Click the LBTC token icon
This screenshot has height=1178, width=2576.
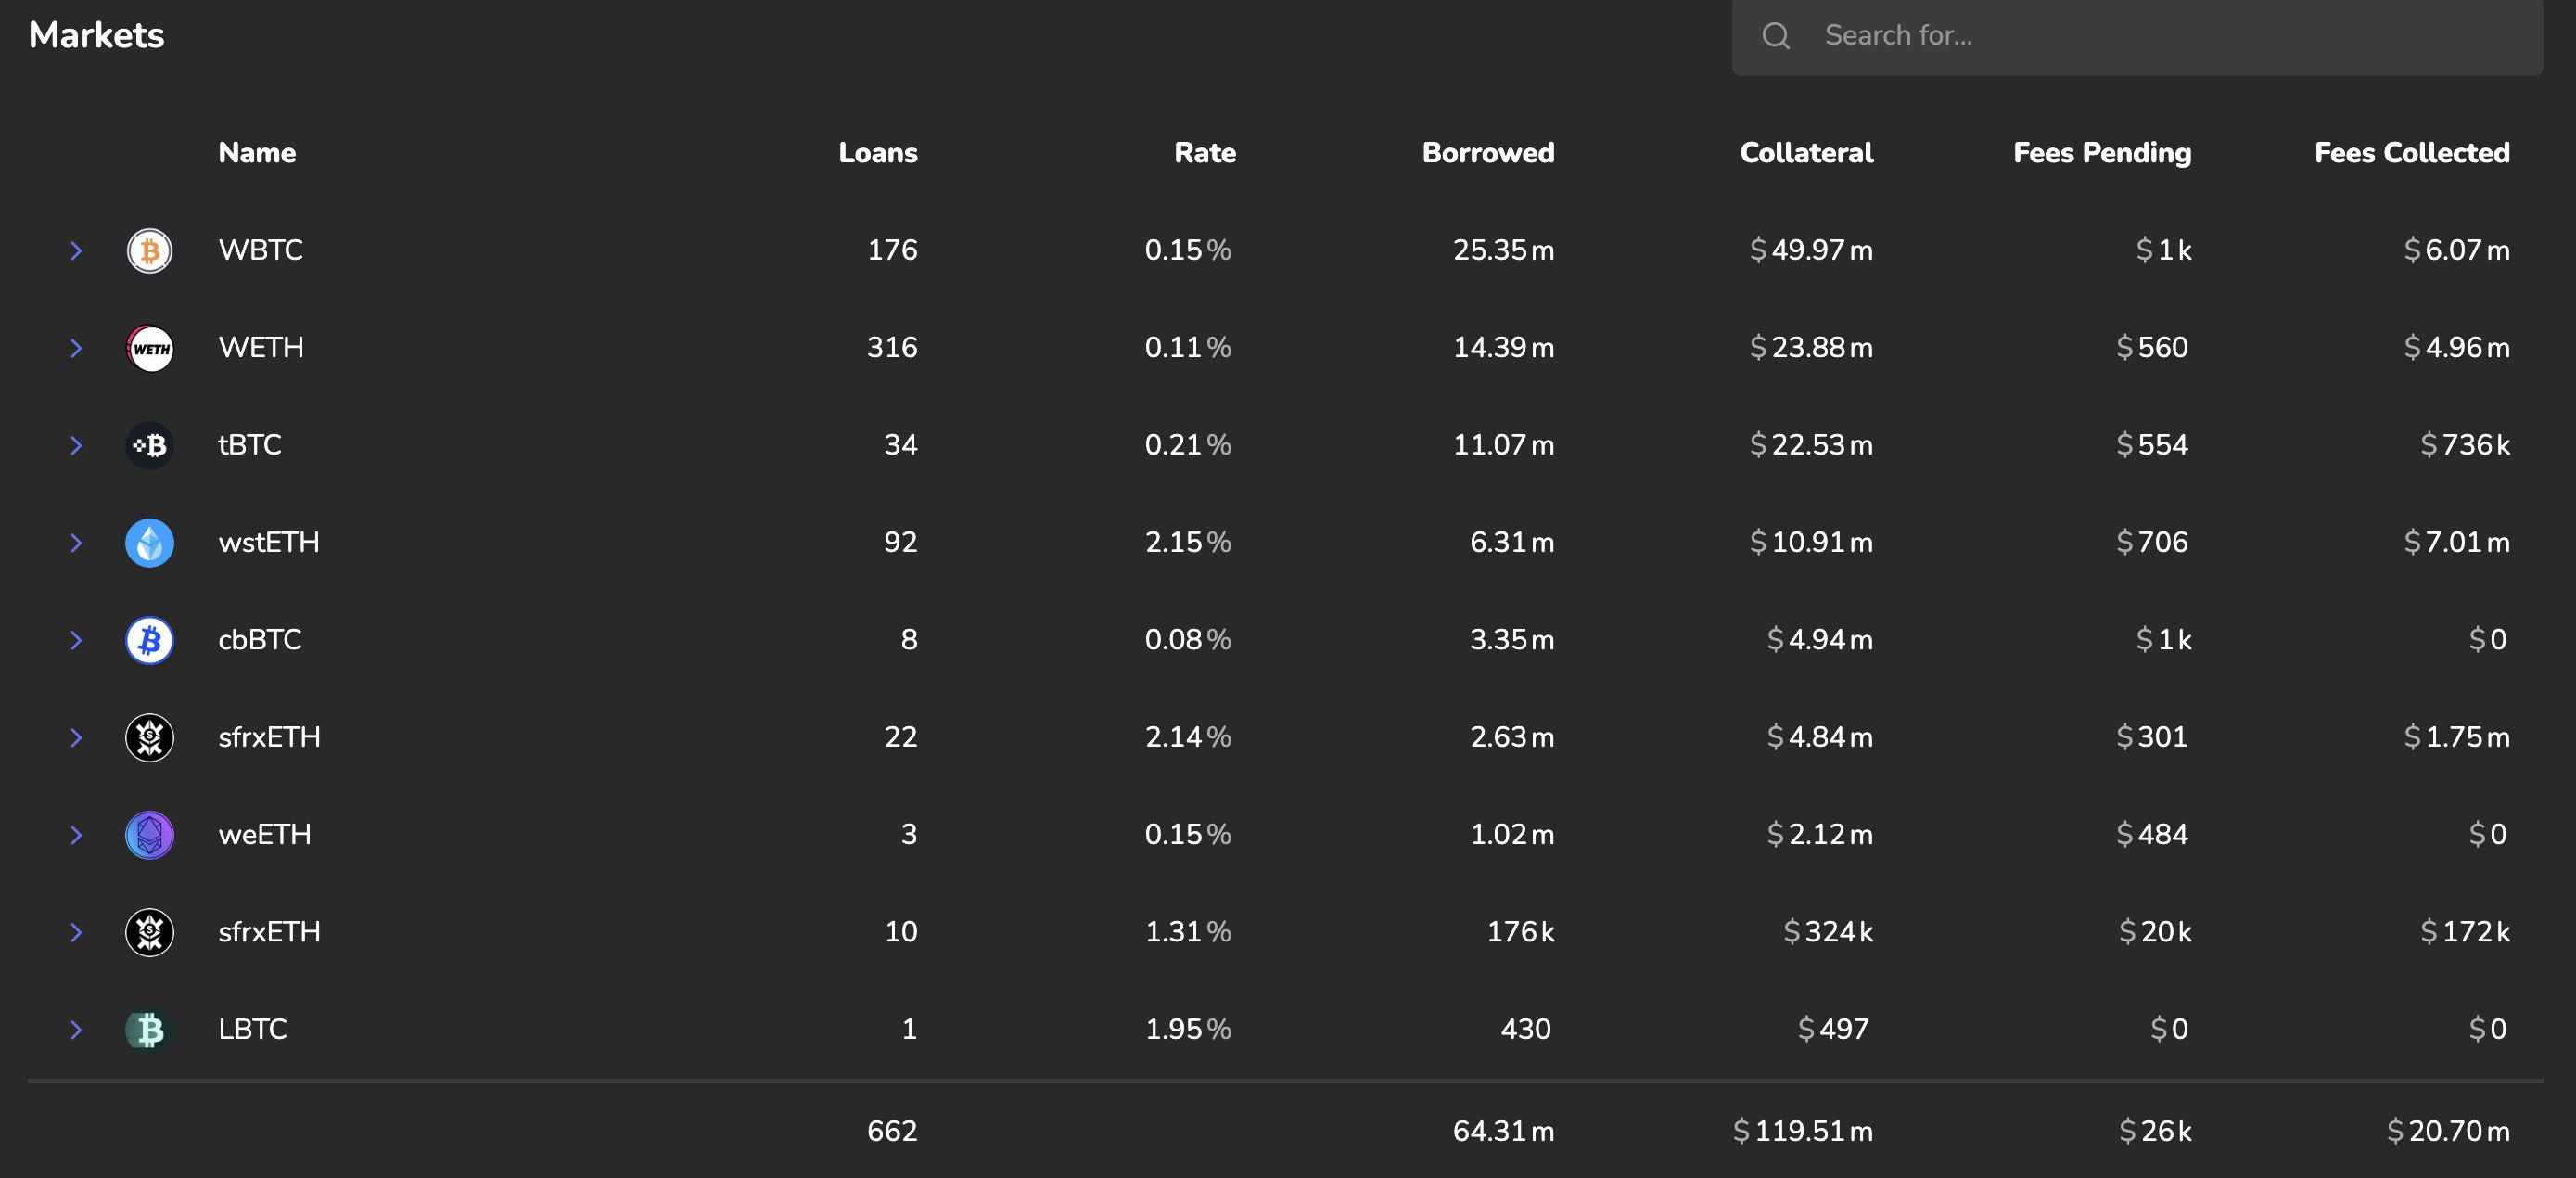pyautogui.click(x=149, y=1029)
